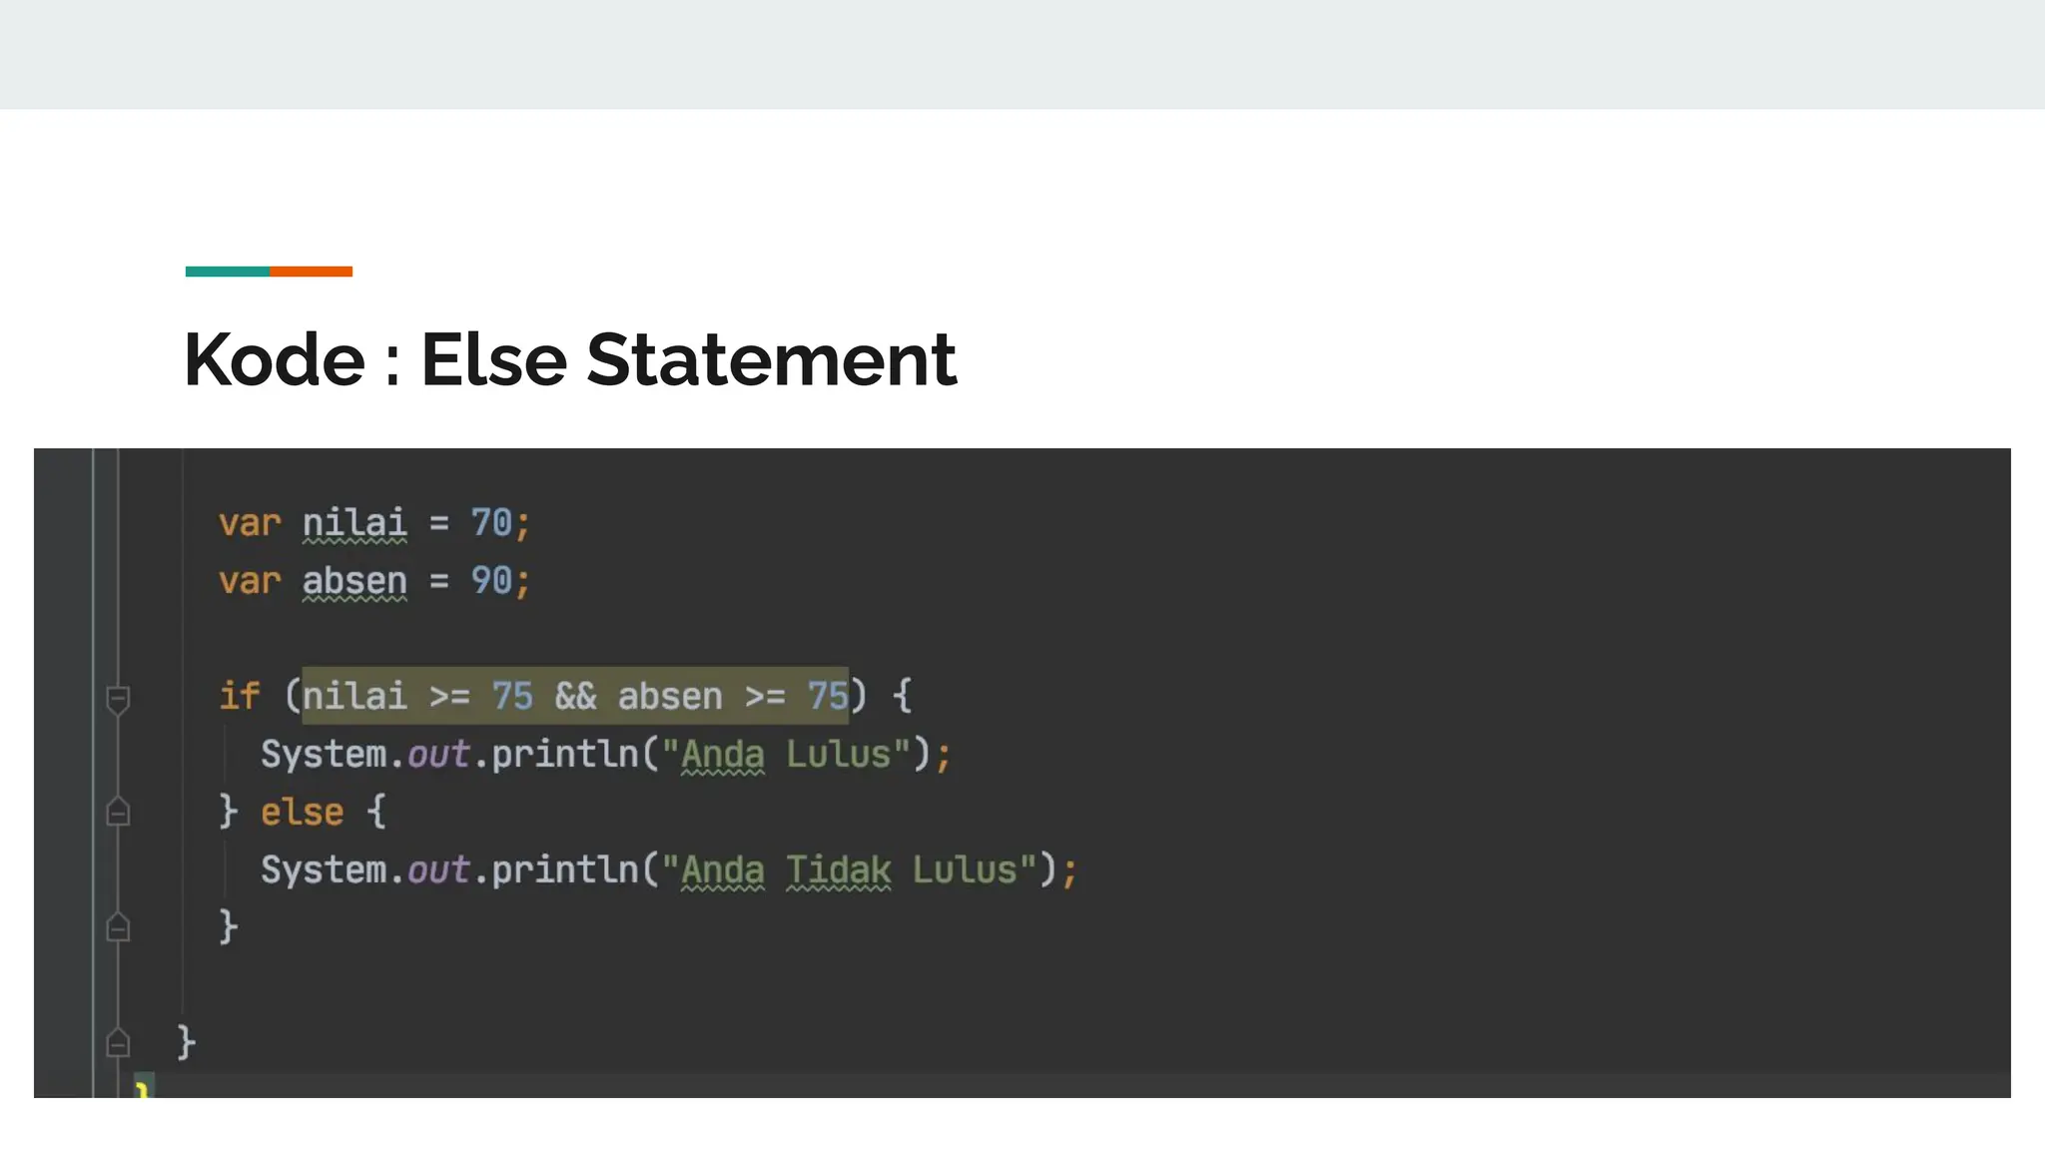
Task: Click 'out' in the Anda Lulus line
Action: [x=438, y=755]
